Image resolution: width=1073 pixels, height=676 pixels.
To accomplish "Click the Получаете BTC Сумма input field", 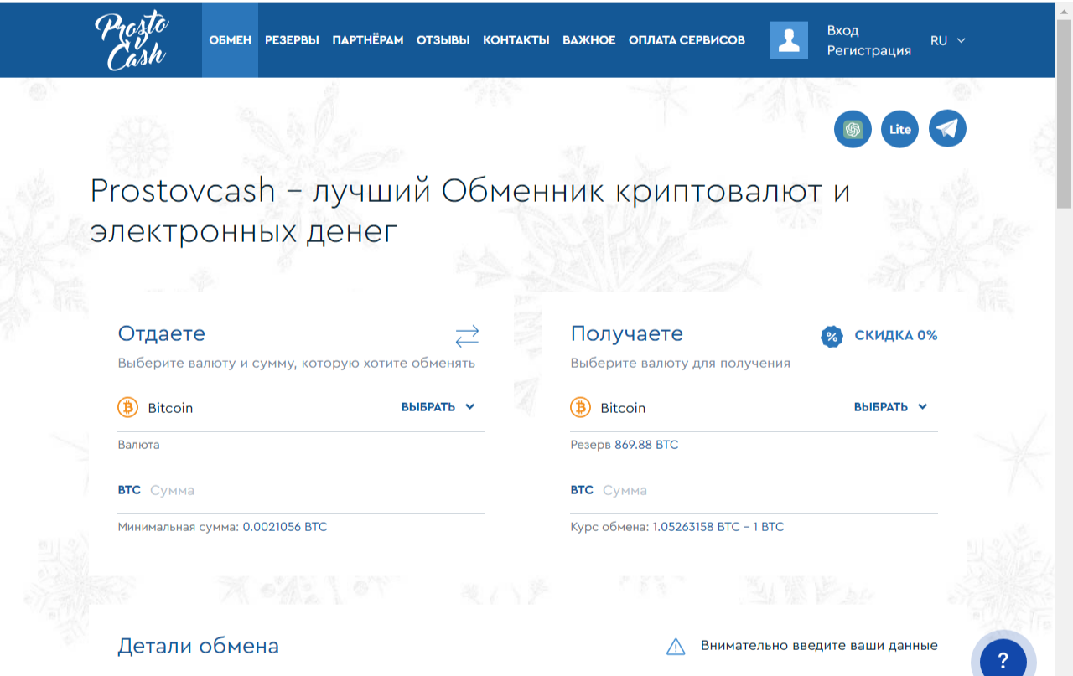I will click(x=754, y=490).
